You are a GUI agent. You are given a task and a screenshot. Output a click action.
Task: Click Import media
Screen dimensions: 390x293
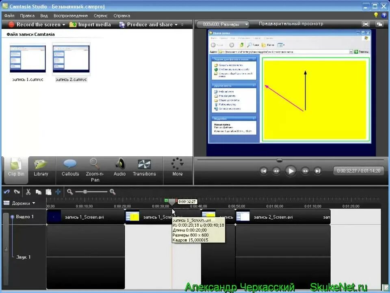click(x=90, y=24)
